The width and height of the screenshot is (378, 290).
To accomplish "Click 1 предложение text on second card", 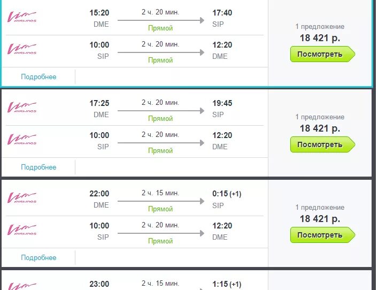I will click(x=320, y=117).
